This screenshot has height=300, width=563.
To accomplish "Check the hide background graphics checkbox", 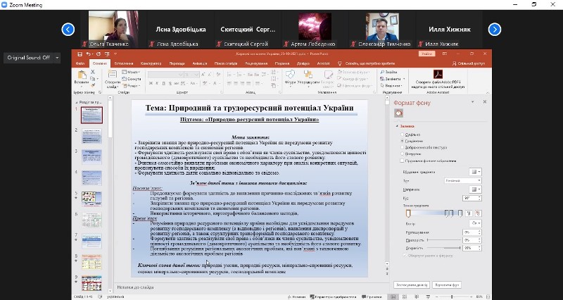I will tap(401, 161).
